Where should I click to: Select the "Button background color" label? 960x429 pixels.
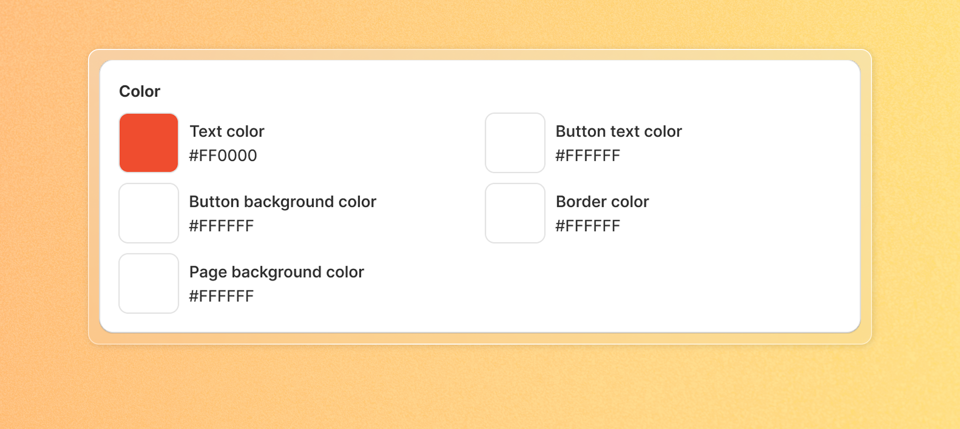coord(282,202)
